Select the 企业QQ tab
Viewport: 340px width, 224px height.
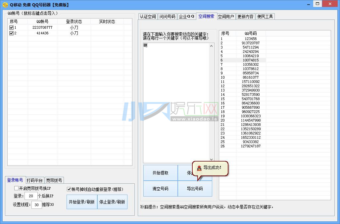pos(187,17)
